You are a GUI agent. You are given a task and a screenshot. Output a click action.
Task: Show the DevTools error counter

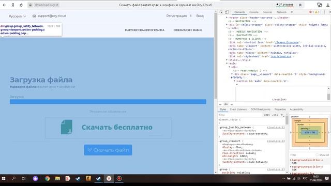point(311,12)
